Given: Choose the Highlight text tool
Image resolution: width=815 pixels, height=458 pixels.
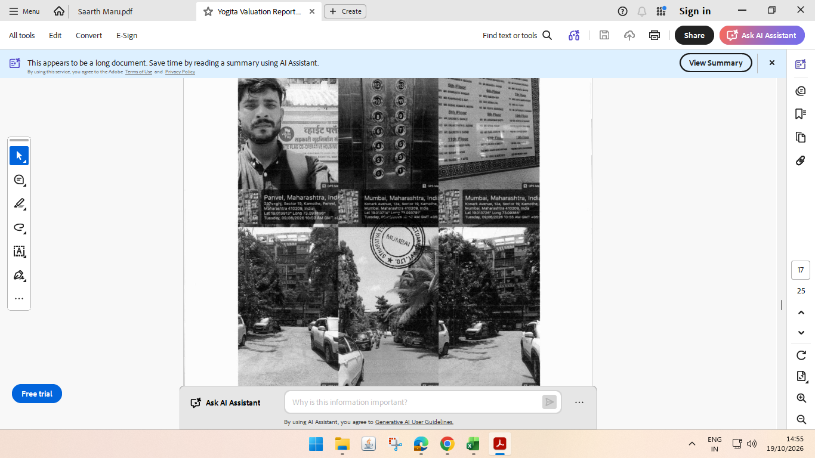Looking at the screenshot, I should [x=19, y=203].
